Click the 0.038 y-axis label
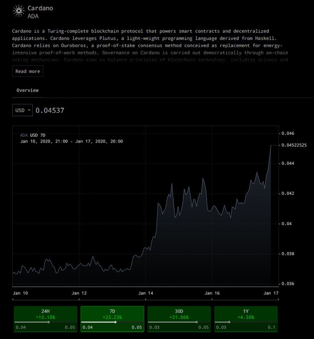 (x=288, y=254)
